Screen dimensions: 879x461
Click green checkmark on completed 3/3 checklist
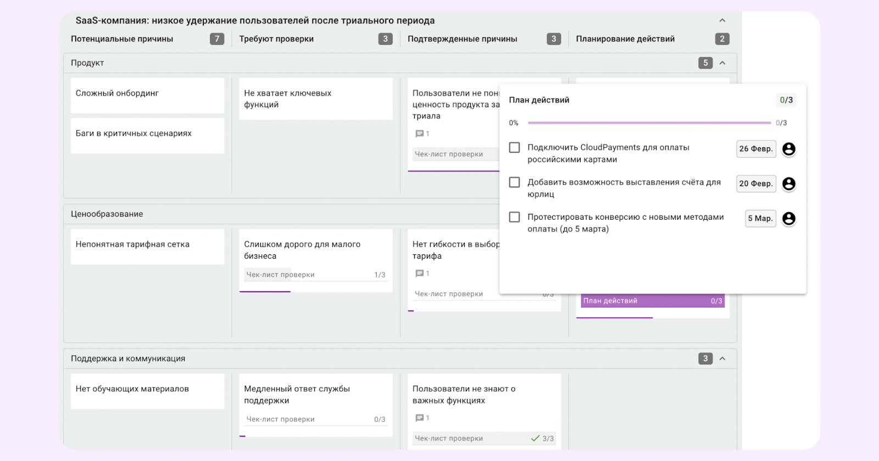535,438
